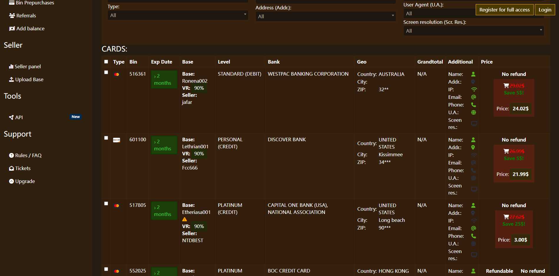Check the checkbox for Bin 552025 row

pos(106,269)
